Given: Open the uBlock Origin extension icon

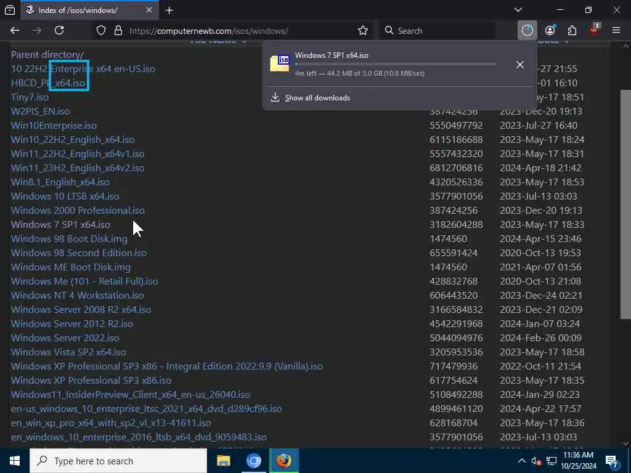Looking at the screenshot, I should click(594, 30).
